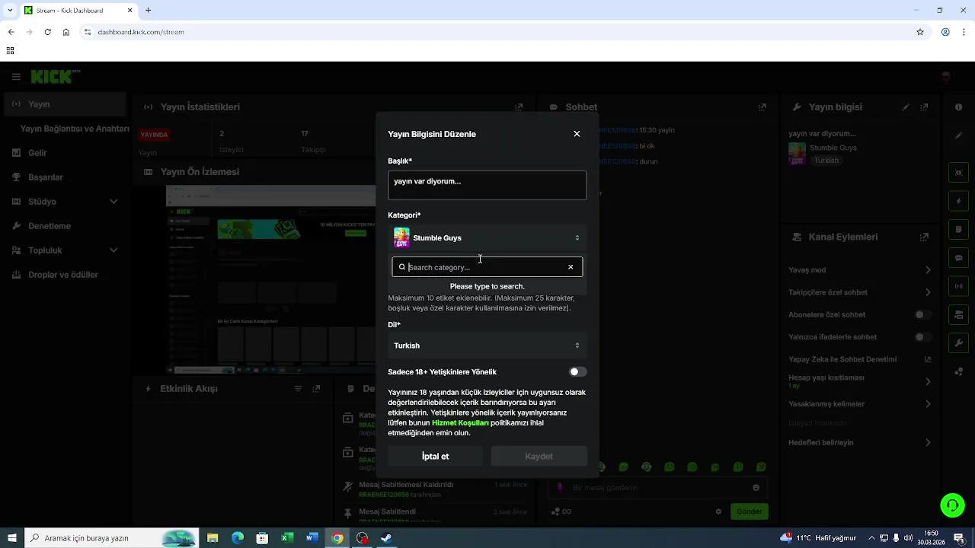Open the hamburger sidebar menu
Screen dimensions: 975x548
click(x=16, y=77)
